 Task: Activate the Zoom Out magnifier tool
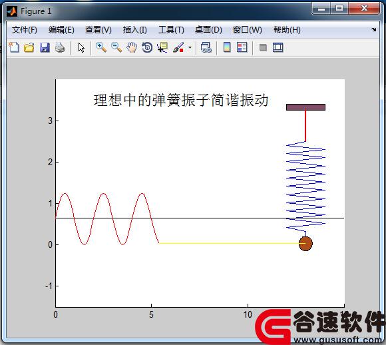(x=116, y=47)
